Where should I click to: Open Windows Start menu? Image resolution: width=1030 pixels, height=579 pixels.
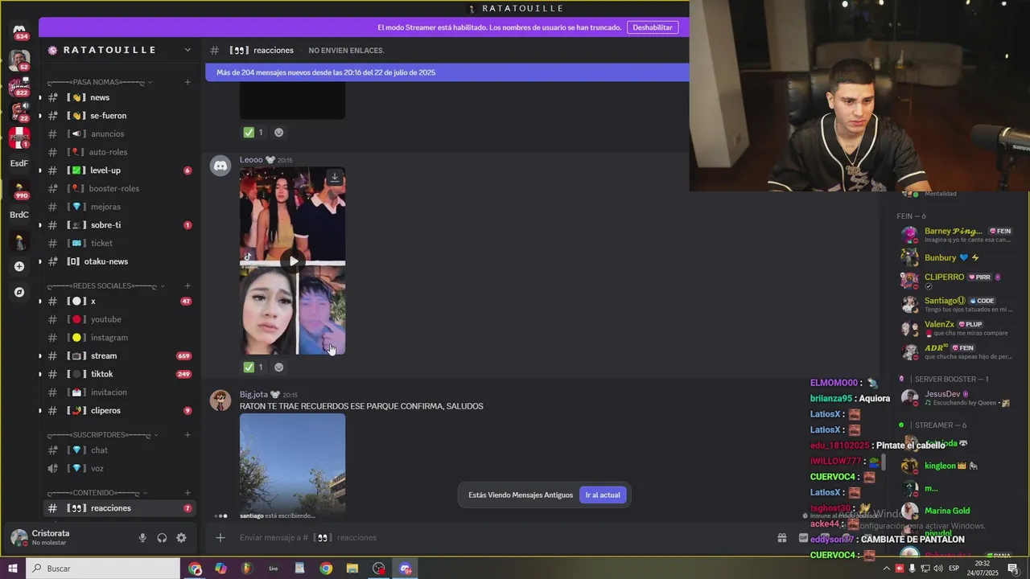pyautogui.click(x=13, y=569)
